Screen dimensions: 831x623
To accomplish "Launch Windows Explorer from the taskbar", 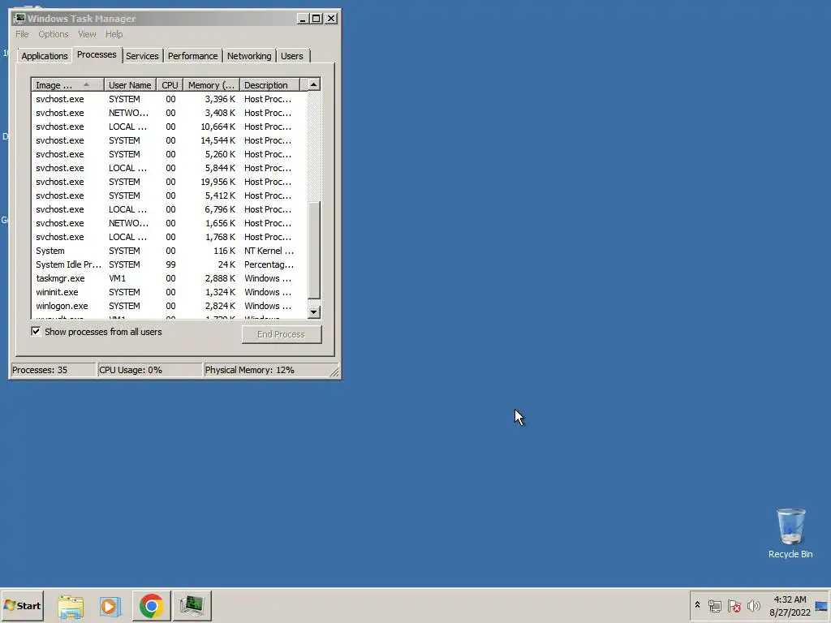I will (71, 606).
